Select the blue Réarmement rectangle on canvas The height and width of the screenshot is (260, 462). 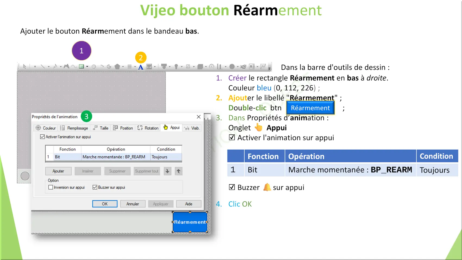190,222
